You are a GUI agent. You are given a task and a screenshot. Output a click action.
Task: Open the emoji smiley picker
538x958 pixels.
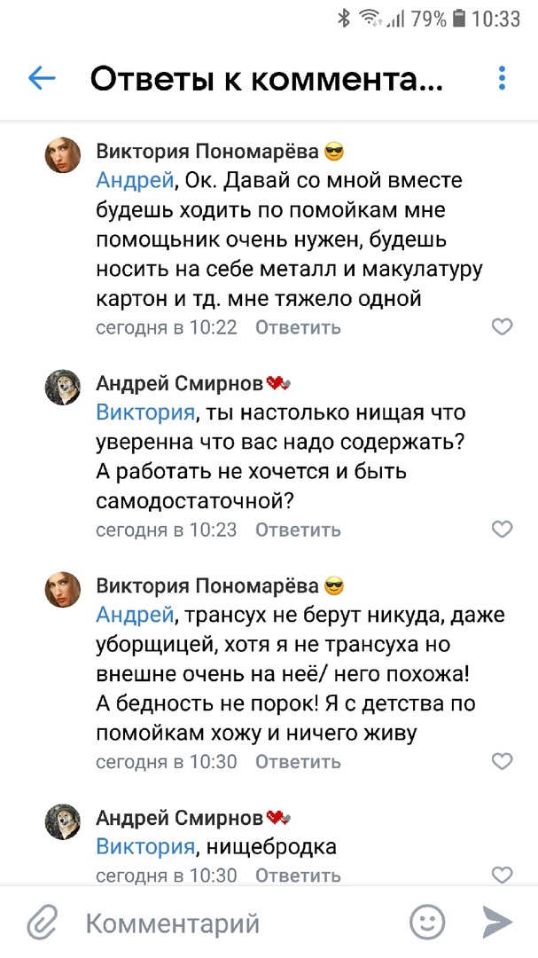coord(427,923)
